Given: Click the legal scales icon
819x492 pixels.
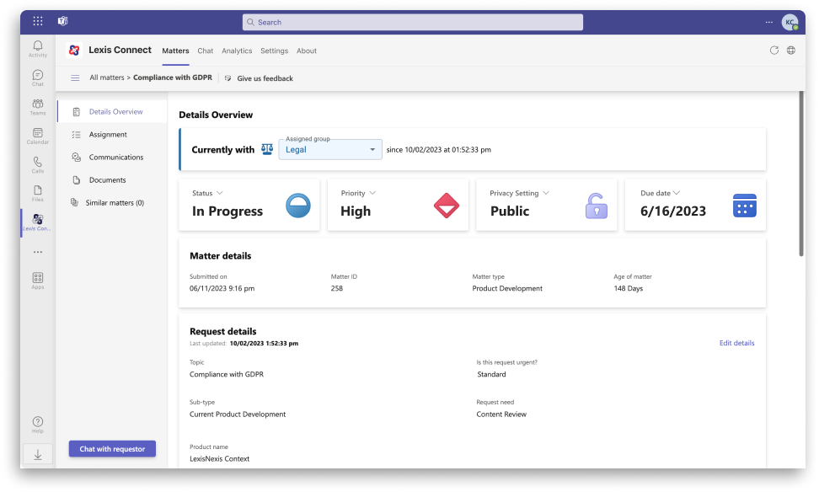Looking at the screenshot, I should tap(267, 149).
